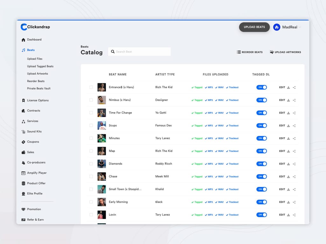
Task: Click the download icon for Entrance$ (x Haru)
Action: tap(288, 87)
